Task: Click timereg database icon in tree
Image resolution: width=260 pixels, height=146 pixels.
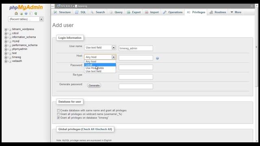Action: point(10,57)
